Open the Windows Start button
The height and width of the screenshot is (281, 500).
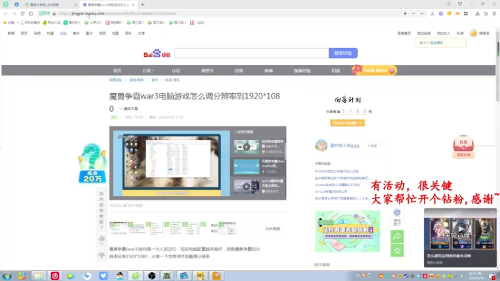[7, 276]
